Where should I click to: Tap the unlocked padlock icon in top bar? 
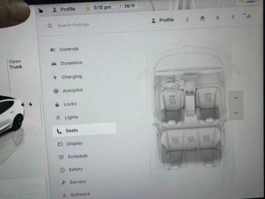click(40, 11)
